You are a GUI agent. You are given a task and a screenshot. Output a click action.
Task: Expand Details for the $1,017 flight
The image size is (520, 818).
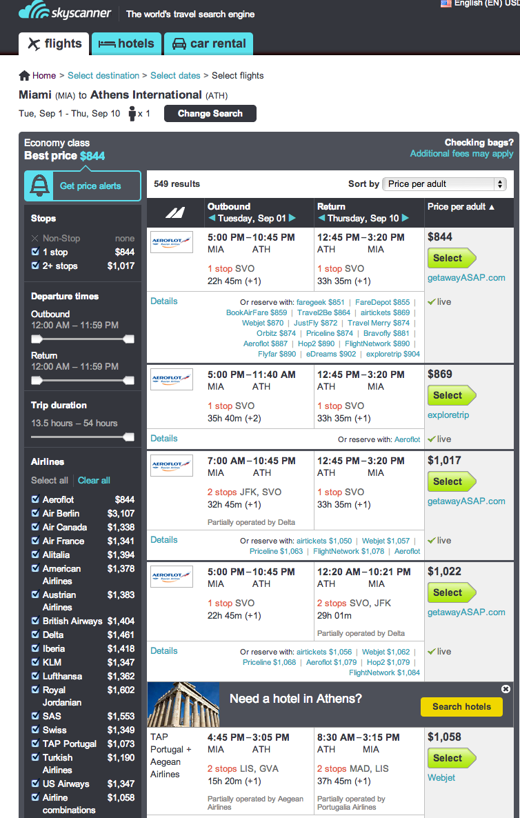pos(163,539)
